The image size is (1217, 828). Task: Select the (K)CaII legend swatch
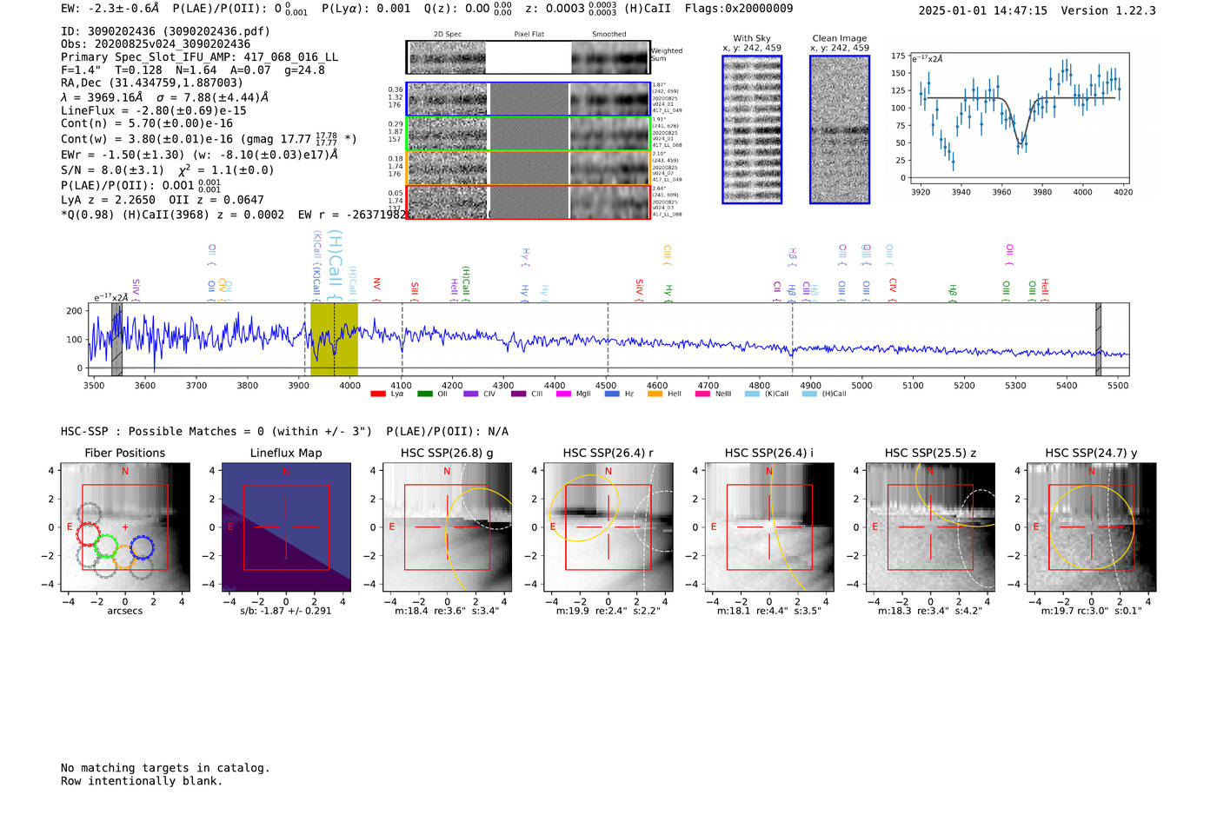752,394
